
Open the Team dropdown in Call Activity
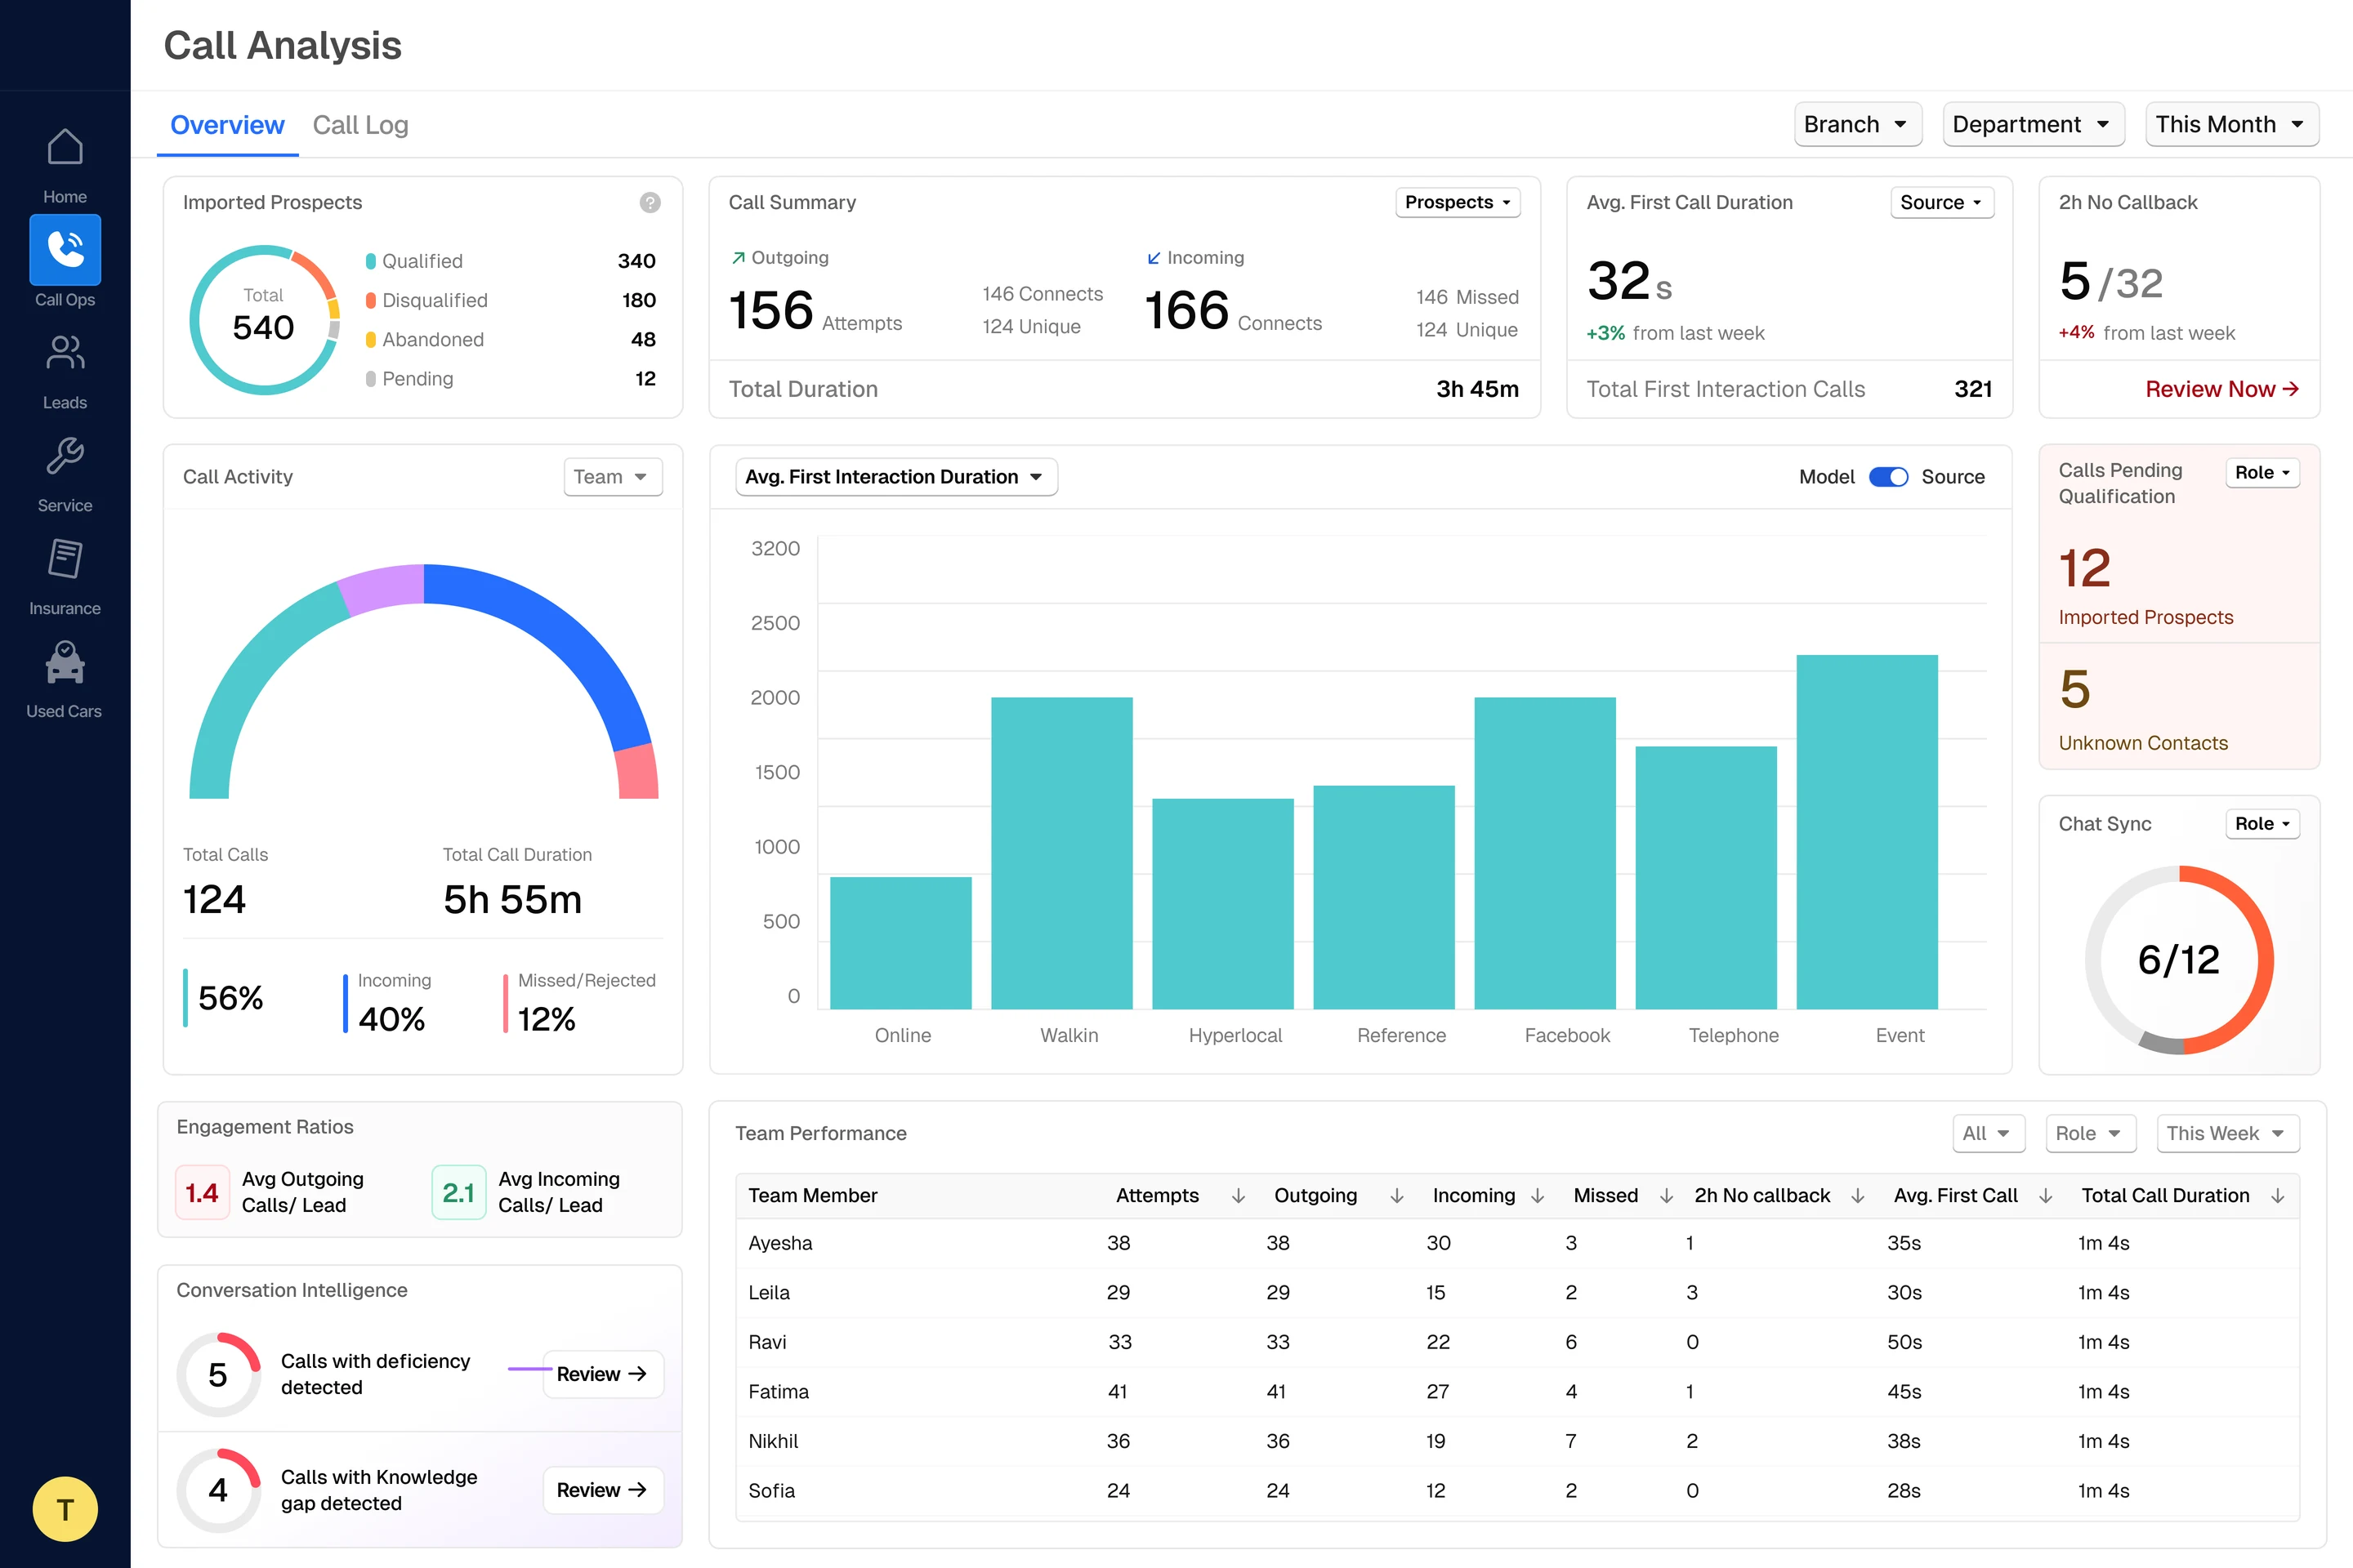(x=612, y=477)
